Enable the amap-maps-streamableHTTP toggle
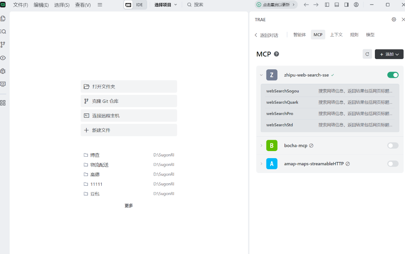 pyautogui.click(x=393, y=164)
